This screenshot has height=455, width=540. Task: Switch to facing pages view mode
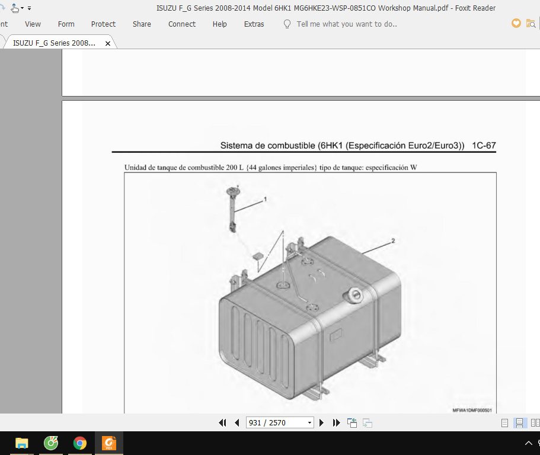click(x=535, y=422)
